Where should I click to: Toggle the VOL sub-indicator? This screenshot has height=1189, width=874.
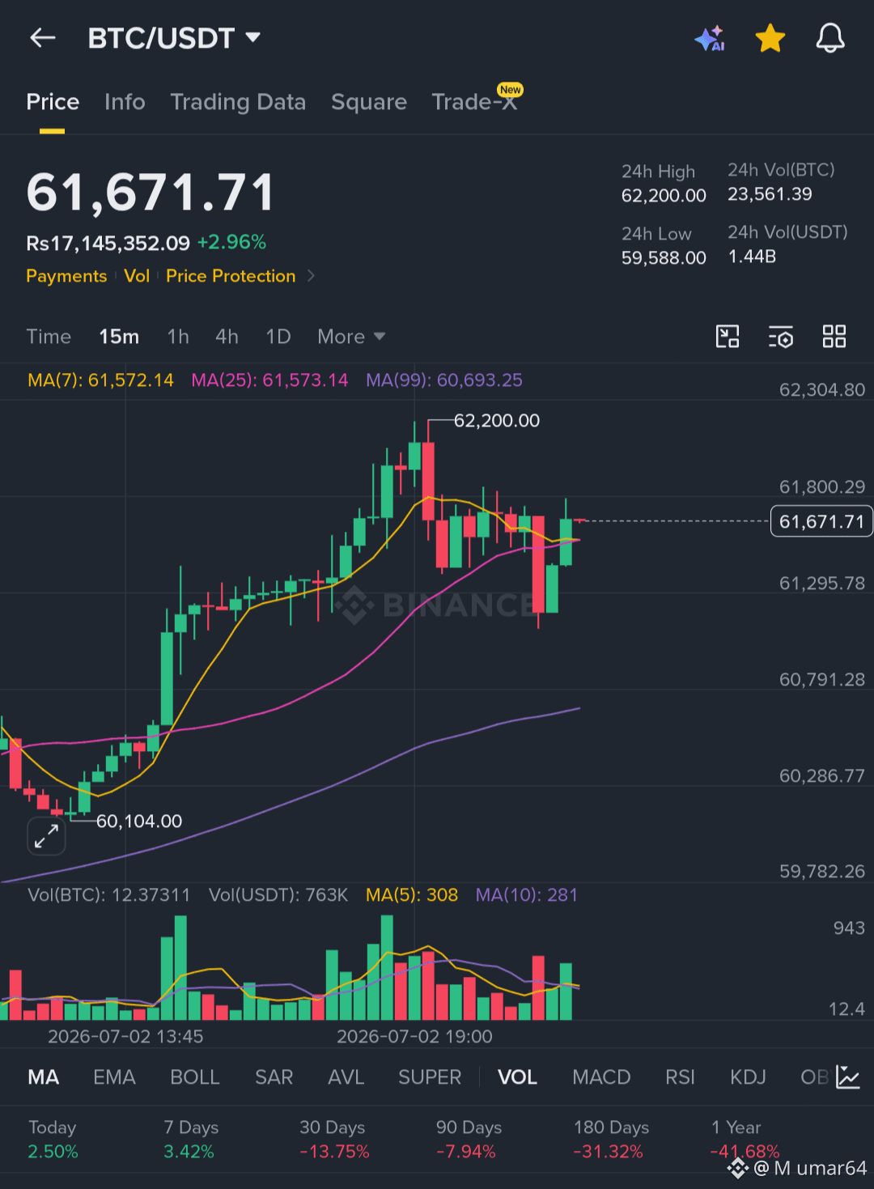[x=517, y=1077]
